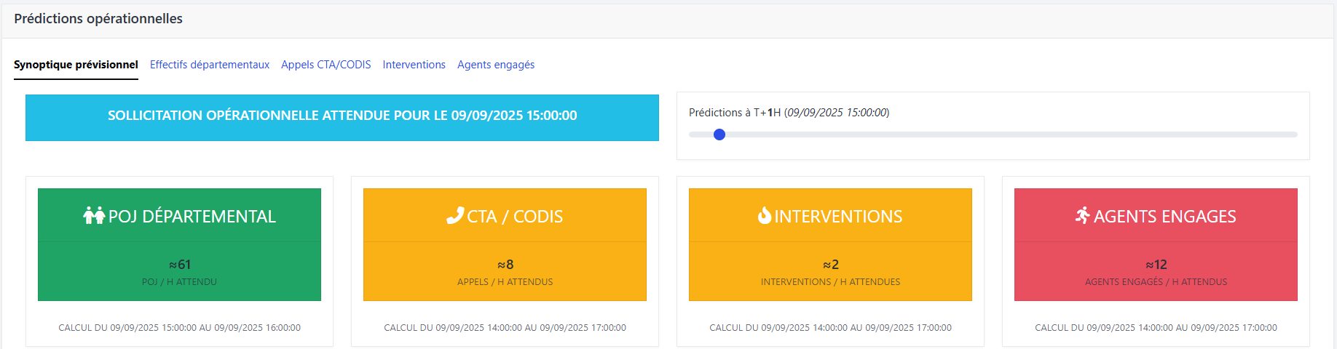Click the POJ card calculation period text

[179, 328]
